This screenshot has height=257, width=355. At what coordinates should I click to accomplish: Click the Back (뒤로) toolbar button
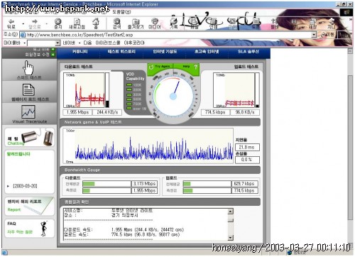coord(11,23)
